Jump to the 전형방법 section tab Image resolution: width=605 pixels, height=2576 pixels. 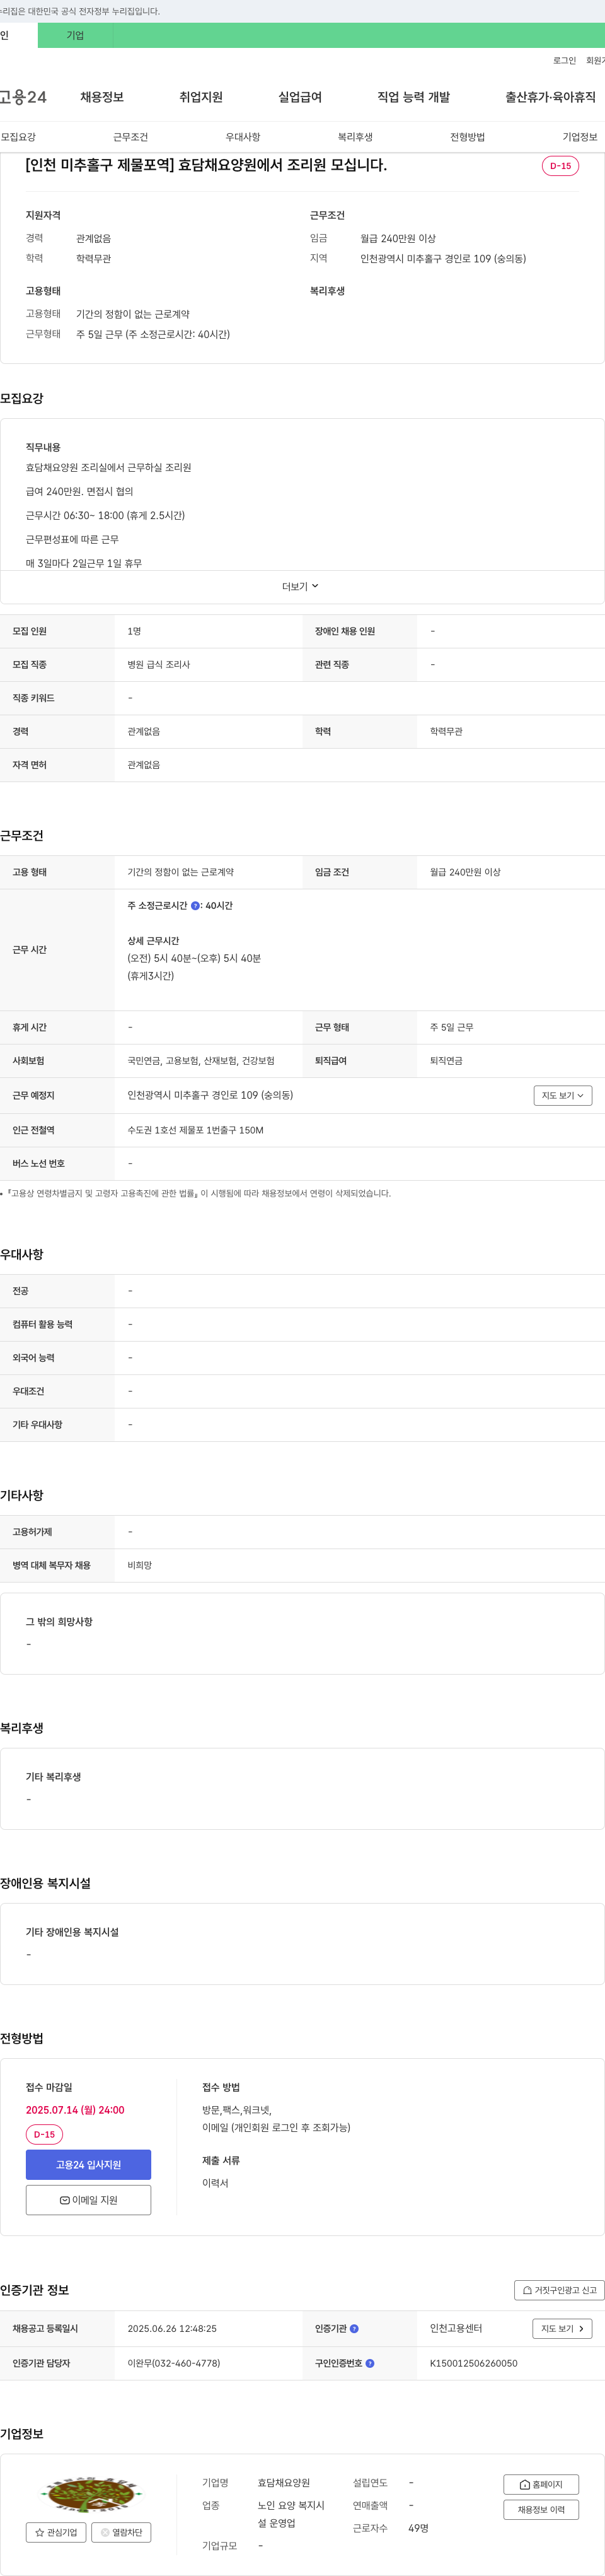[x=467, y=137]
